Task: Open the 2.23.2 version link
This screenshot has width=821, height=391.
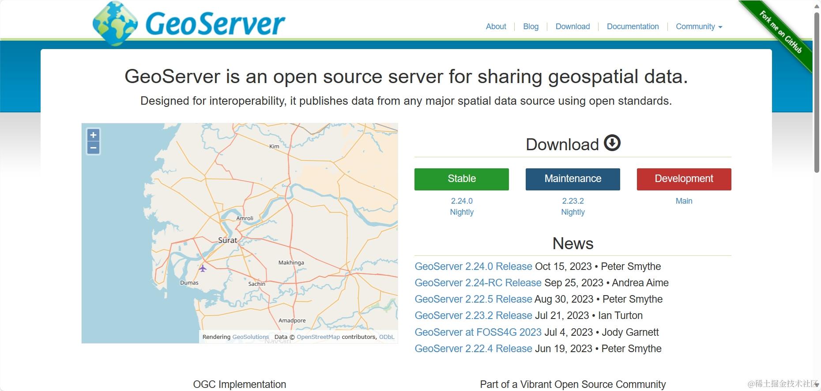Action: click(573, 201)
